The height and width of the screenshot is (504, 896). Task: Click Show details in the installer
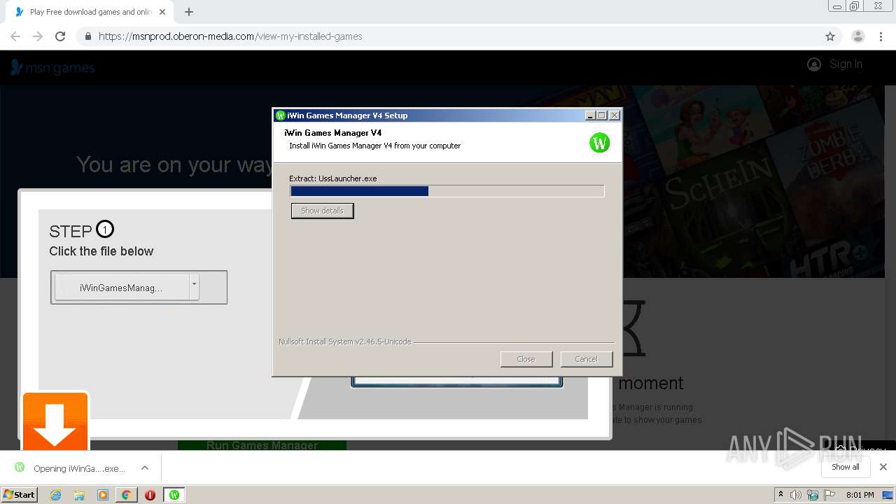click(x=323, y=211)
